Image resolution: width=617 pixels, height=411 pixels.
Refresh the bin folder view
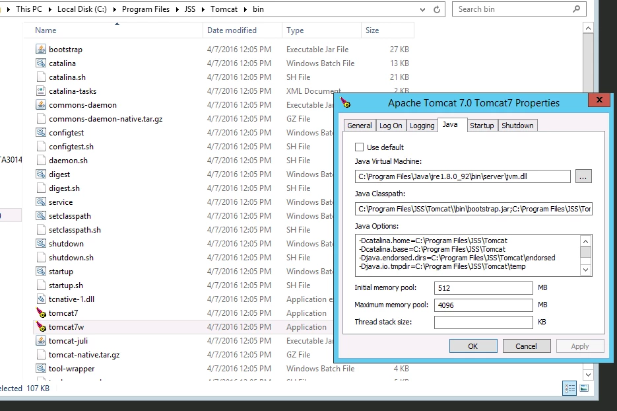click(437, 9)
